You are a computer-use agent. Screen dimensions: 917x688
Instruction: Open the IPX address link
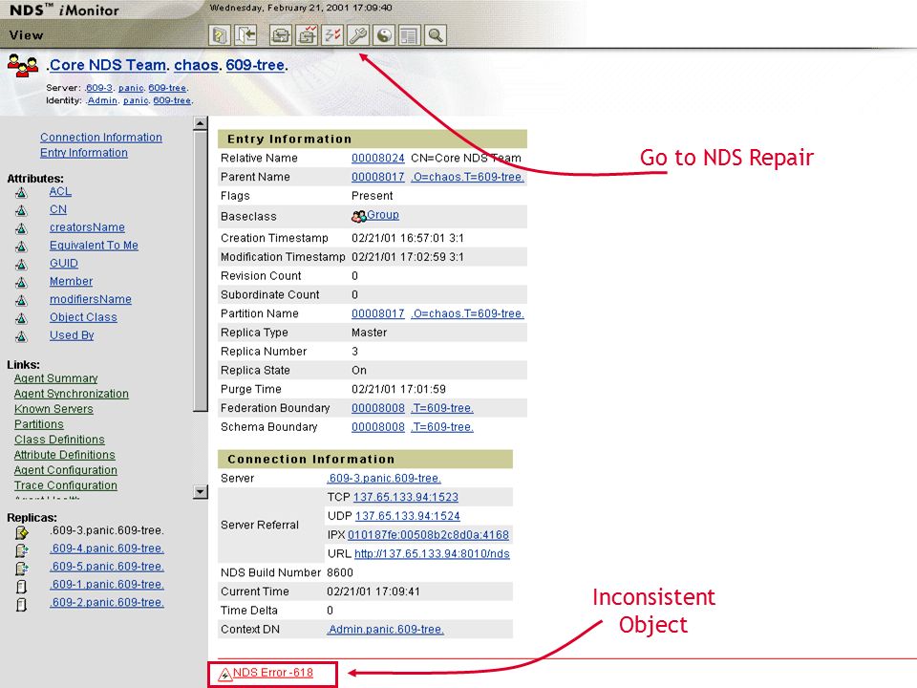point(428,535)
